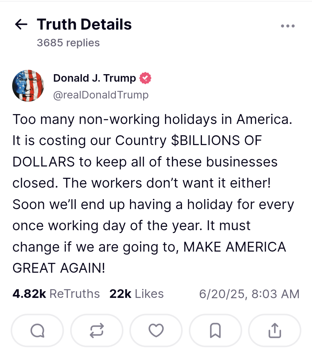
Task: Like the post with the heart icon
Action: 156,330
